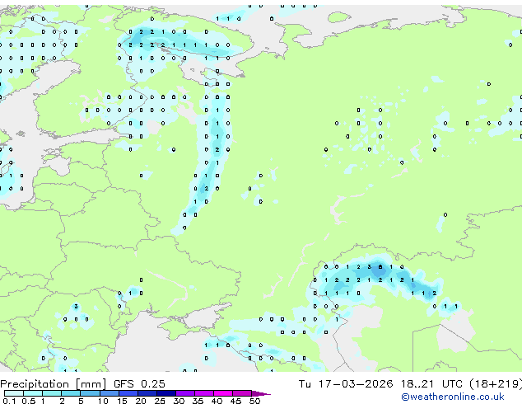Pick the 15–20 mm blue legend swatch
The image size is (522, 404).
[128, 393]
